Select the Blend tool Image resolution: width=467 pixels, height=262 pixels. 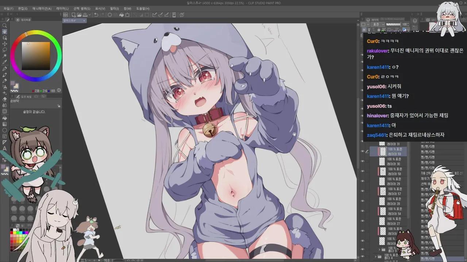[5, 105]
